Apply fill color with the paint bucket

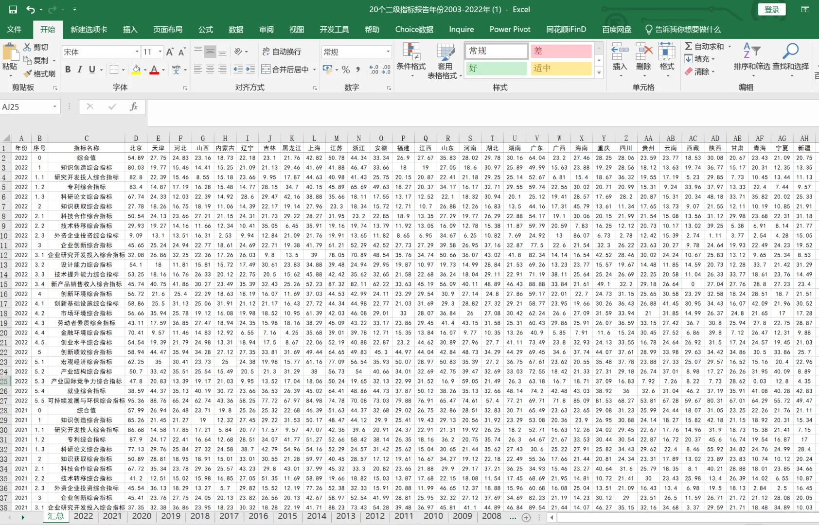tap(136, 70)
